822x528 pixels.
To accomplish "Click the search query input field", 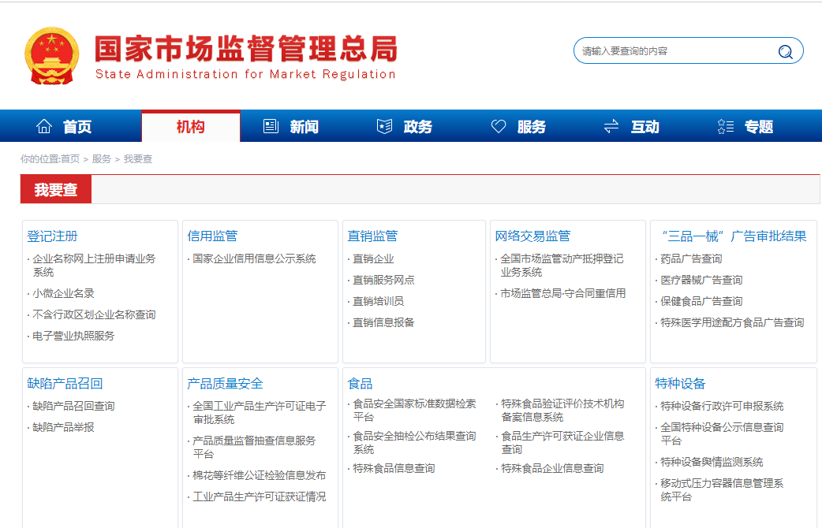I will point(674,51).
